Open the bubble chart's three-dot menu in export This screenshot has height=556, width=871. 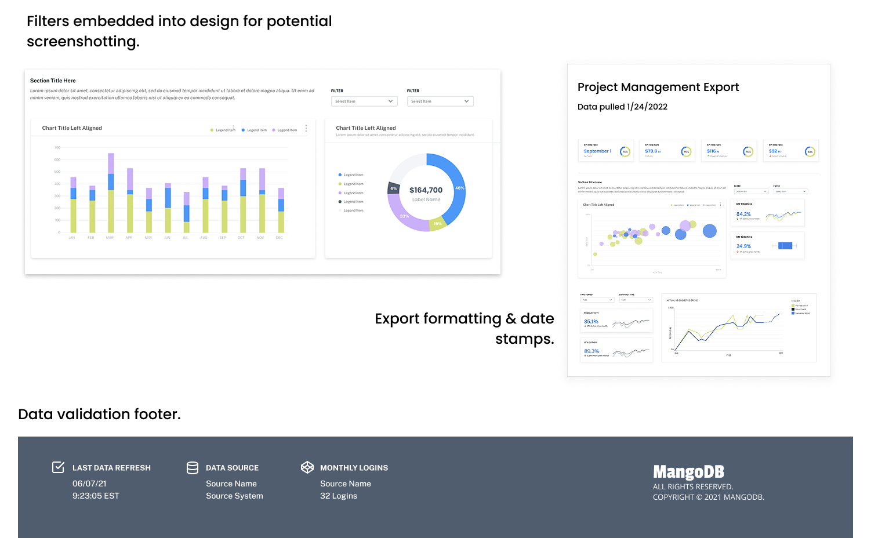point(721,205)
